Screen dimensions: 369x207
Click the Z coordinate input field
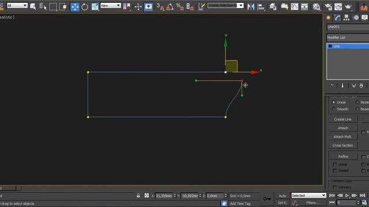(215, 195)
